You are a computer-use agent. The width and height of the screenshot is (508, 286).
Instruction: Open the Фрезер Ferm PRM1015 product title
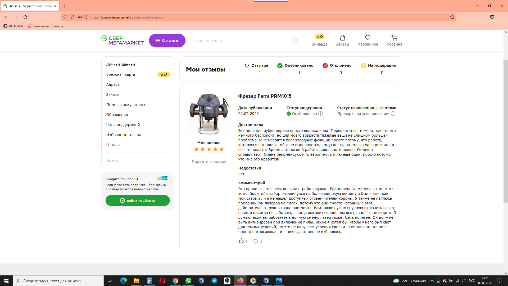(265, 96)
